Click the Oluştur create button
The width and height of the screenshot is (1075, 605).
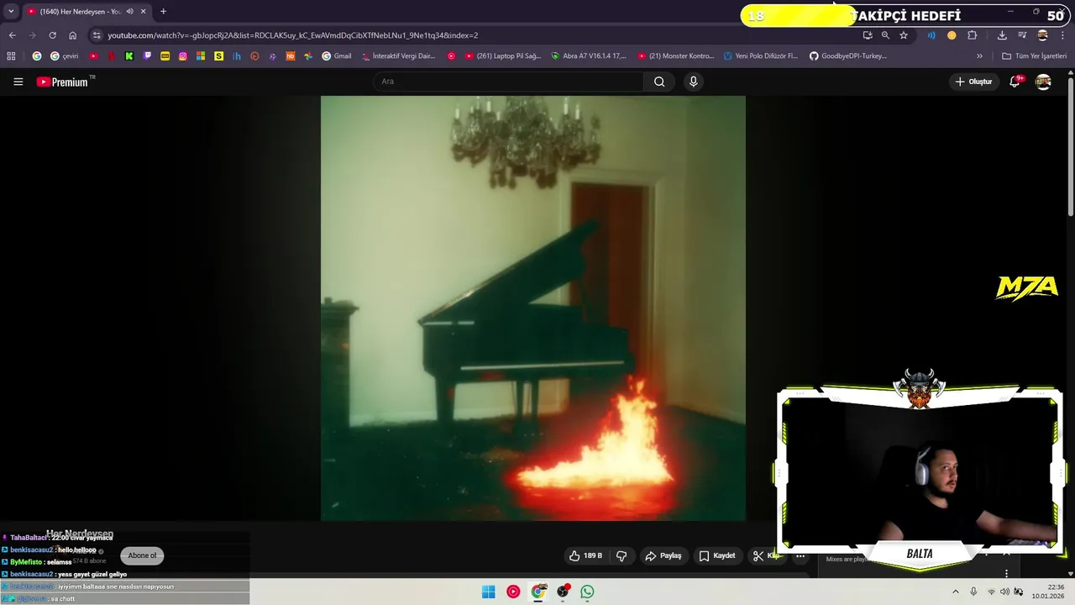click(974, 82)
